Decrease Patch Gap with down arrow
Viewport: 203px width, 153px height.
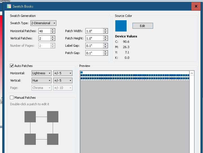pos(105,54)
